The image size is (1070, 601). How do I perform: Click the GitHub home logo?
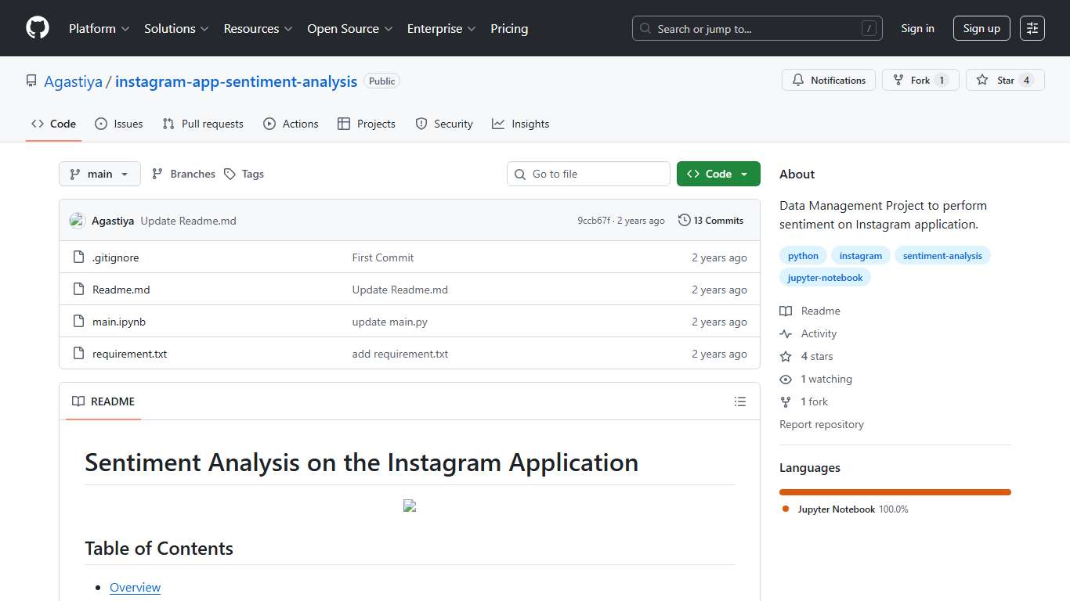click(37, 28)
